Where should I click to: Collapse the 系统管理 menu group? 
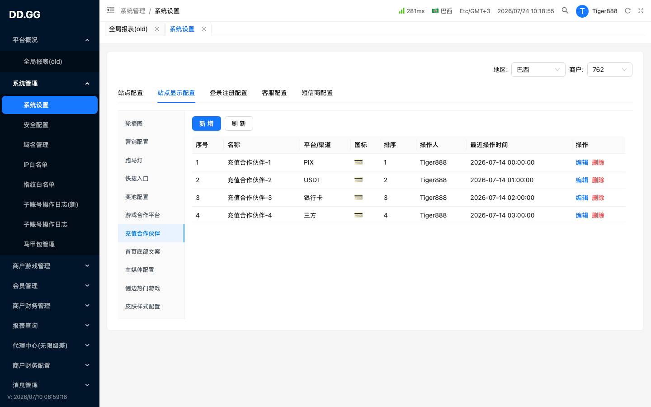[x=50, y=83]
